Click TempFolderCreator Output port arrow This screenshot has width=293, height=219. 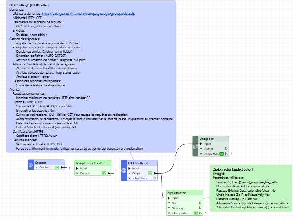[x=109, y=174]
